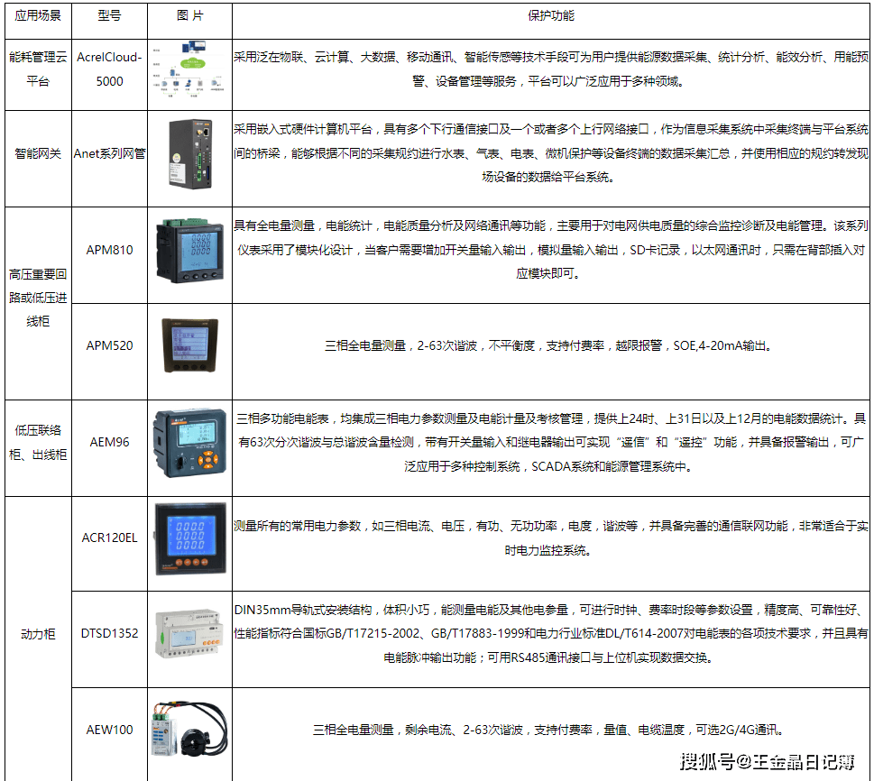The image size is (874, 781).
Task: Select the Anet系列网管 model cell
Action: click(109, 154)
